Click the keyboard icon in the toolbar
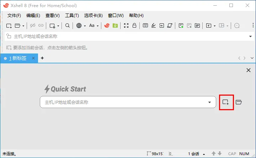This screenshot has width=256, height=158. click(x=145, y=26)
